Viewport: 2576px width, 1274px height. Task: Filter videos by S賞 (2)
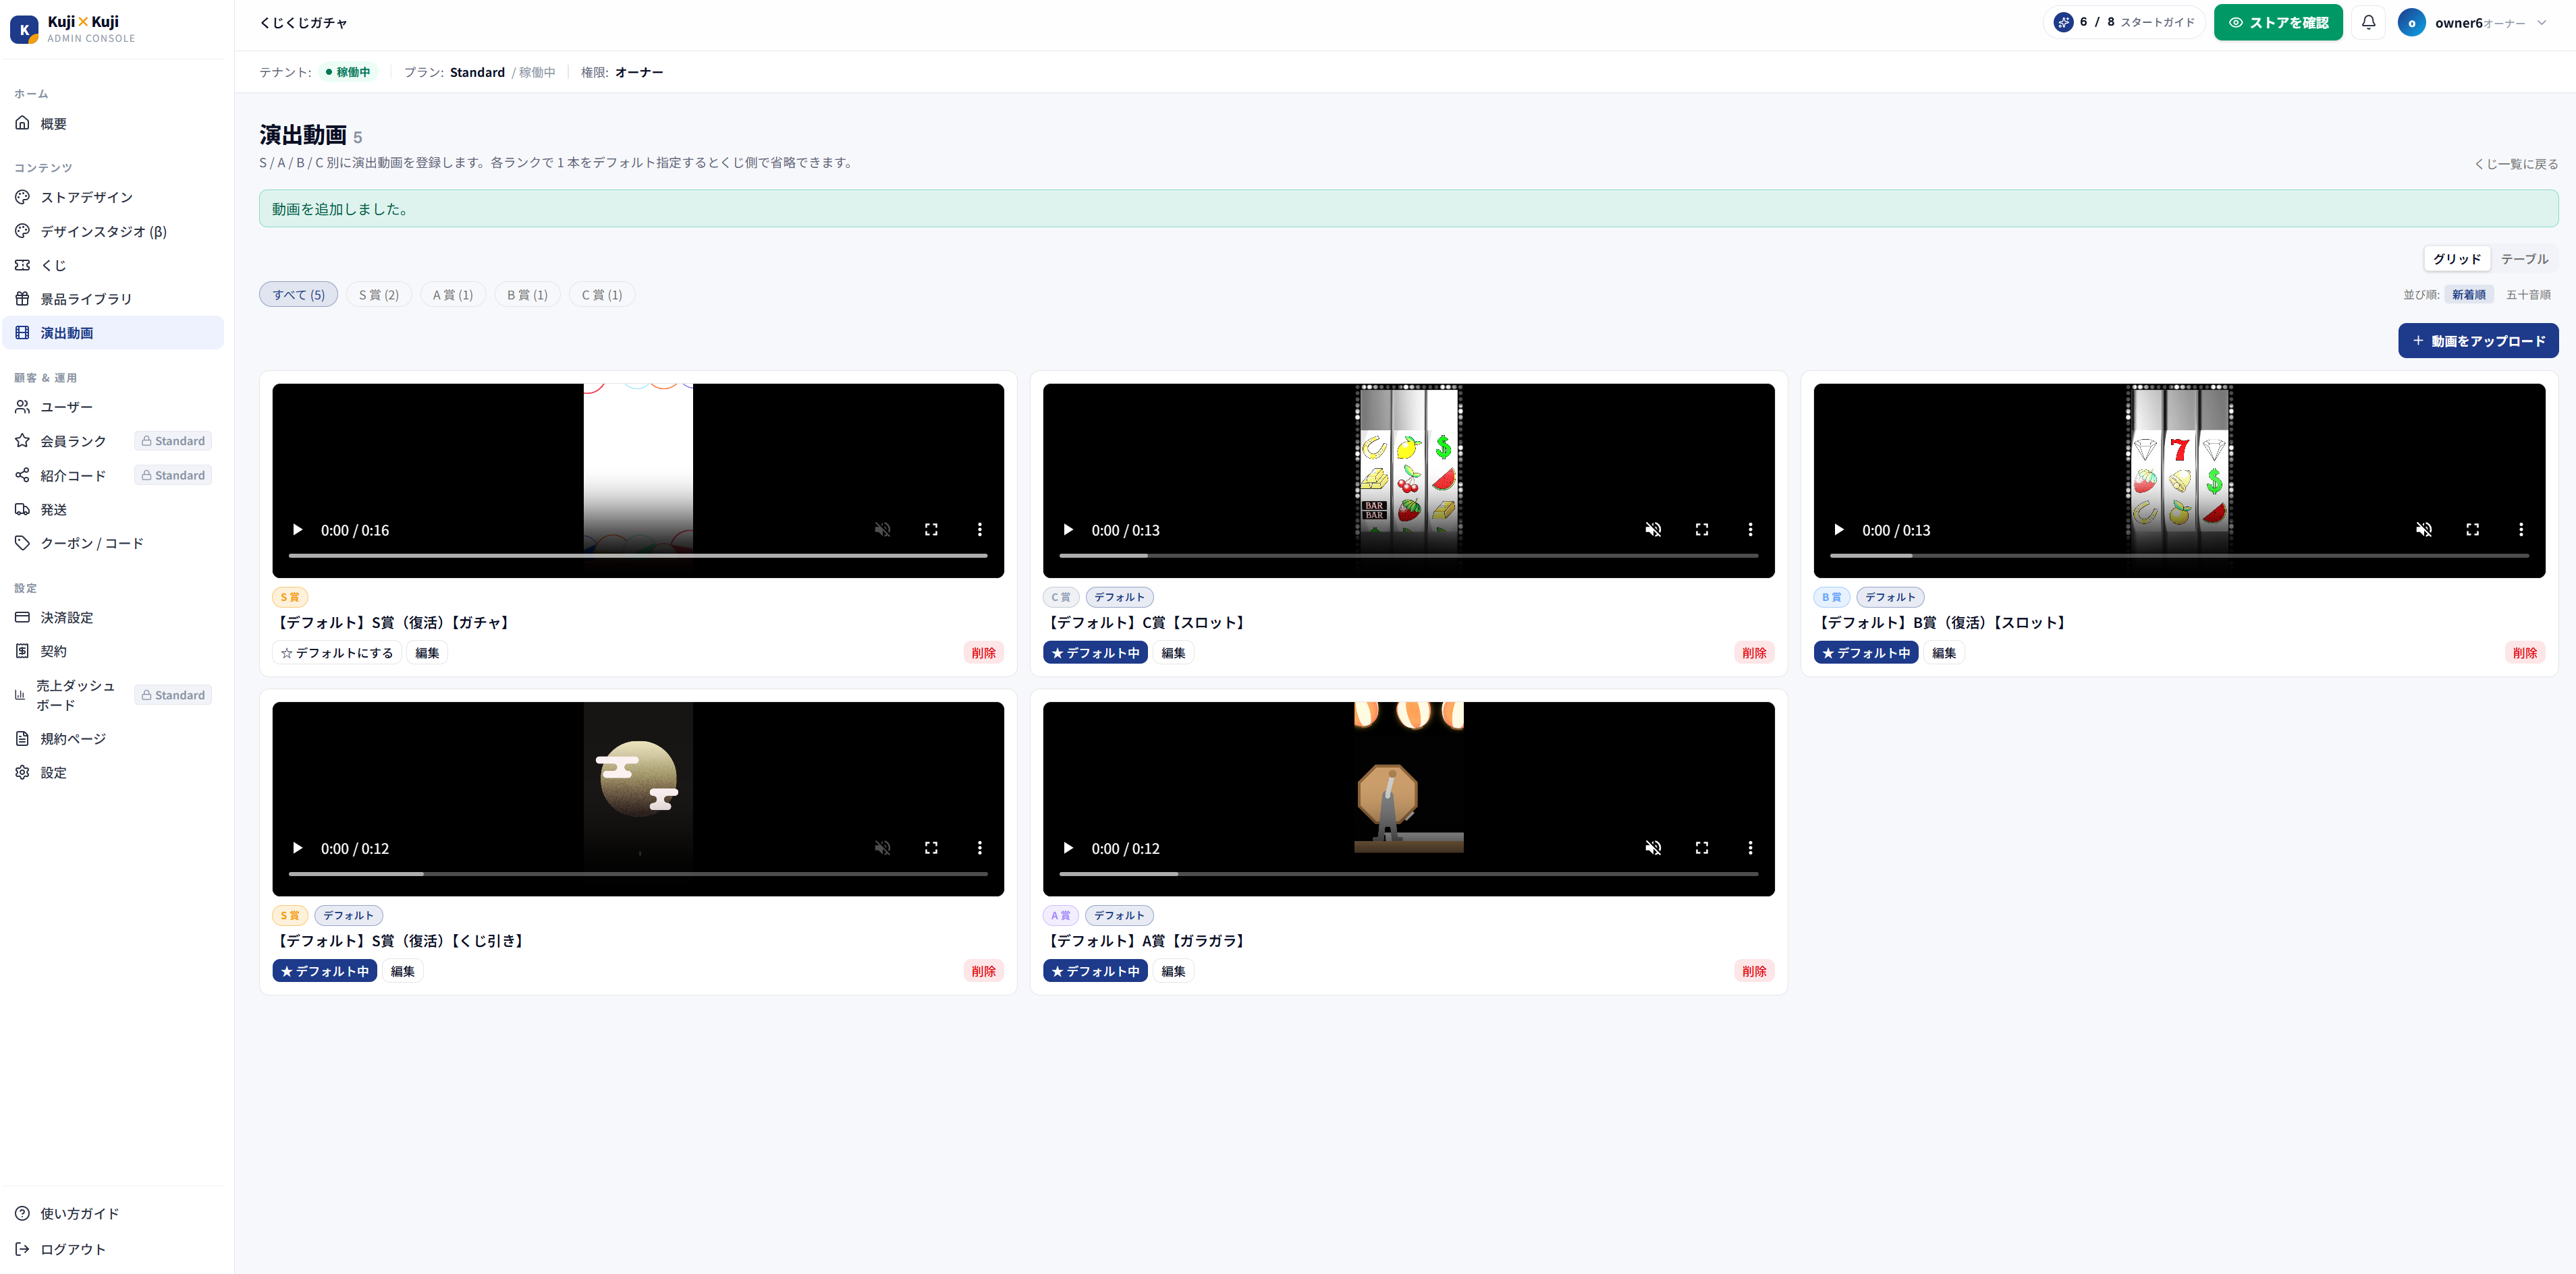click(379, 295)
